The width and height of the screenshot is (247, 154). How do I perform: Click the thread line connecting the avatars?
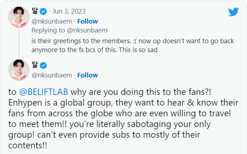tap(19, 43)
